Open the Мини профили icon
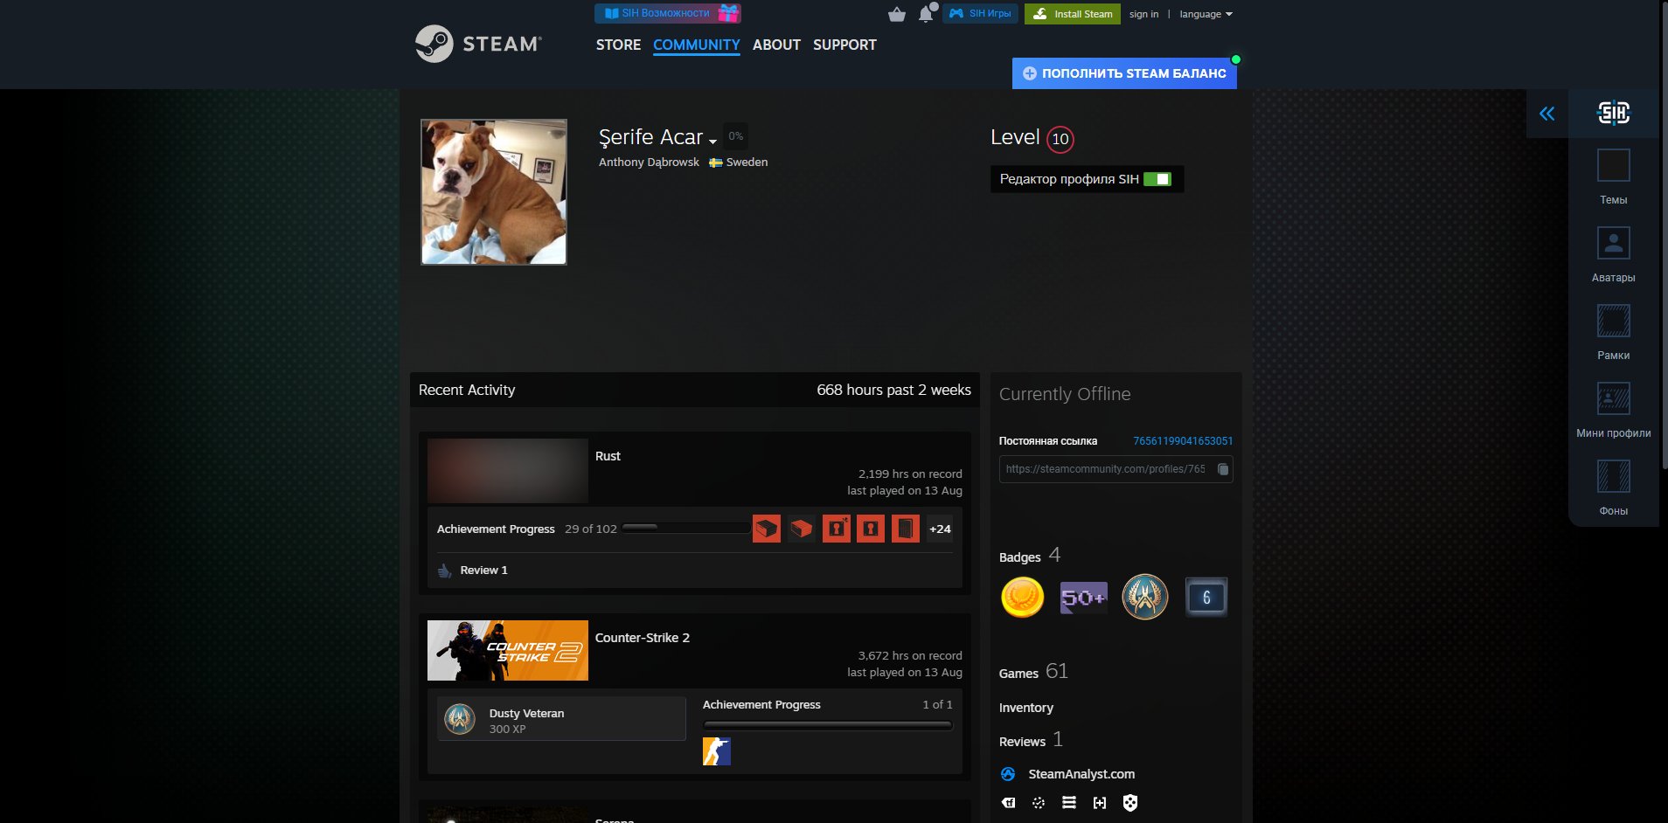The width and height of the screenshot is (1668, 823). point(1613,398)
